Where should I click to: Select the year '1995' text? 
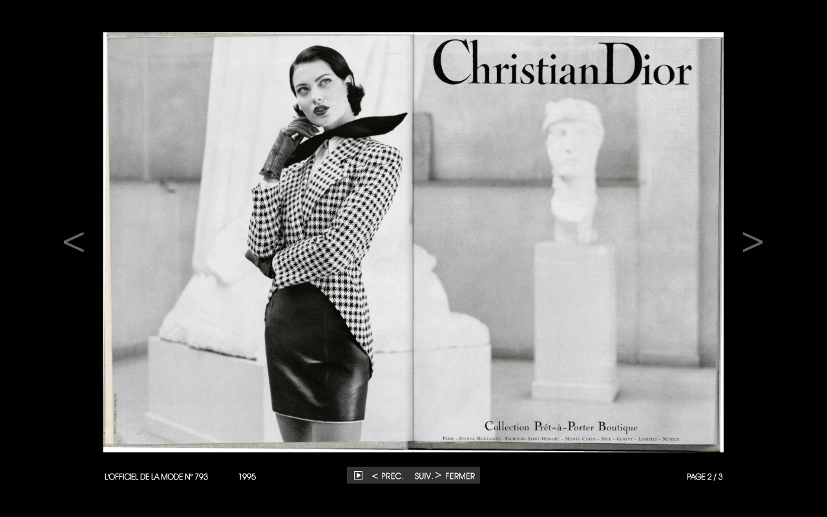click(247, 477)
